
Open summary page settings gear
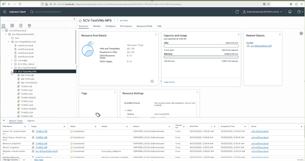(x=301, y=33)
